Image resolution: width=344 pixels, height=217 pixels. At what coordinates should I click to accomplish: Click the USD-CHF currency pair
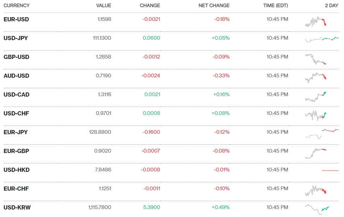pyautogui.click(x=16, y=113)
